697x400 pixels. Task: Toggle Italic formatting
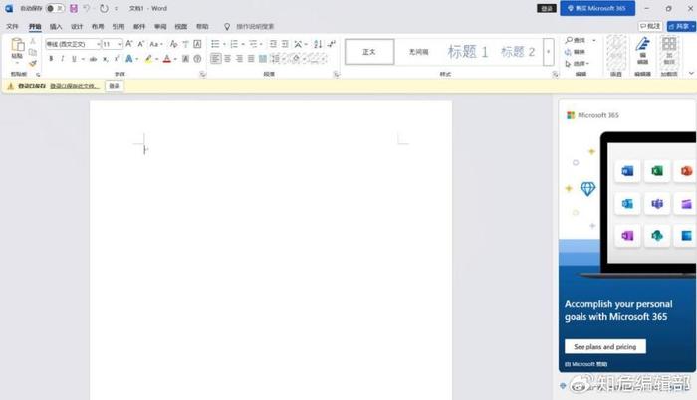click(62, 59)
